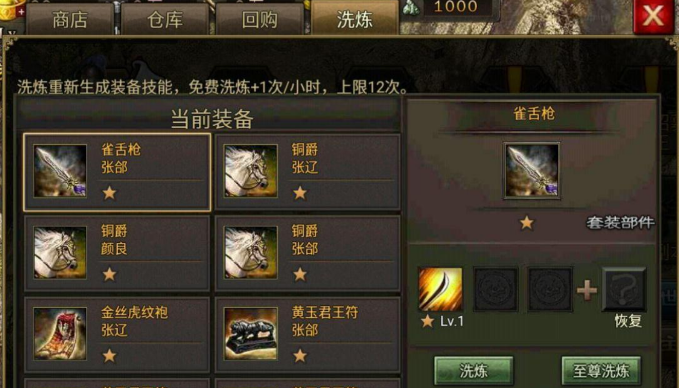
Task: Switch to the 回购 tab
Action: [260, 20]
